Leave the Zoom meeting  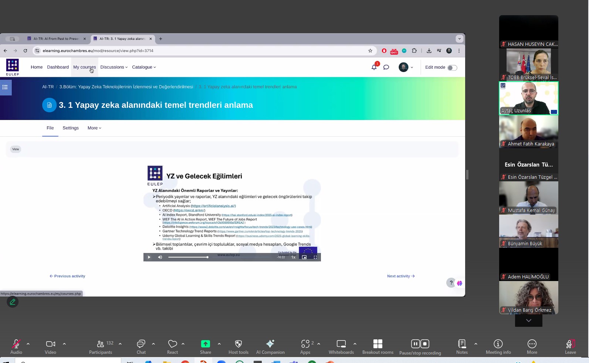[570, 346]
